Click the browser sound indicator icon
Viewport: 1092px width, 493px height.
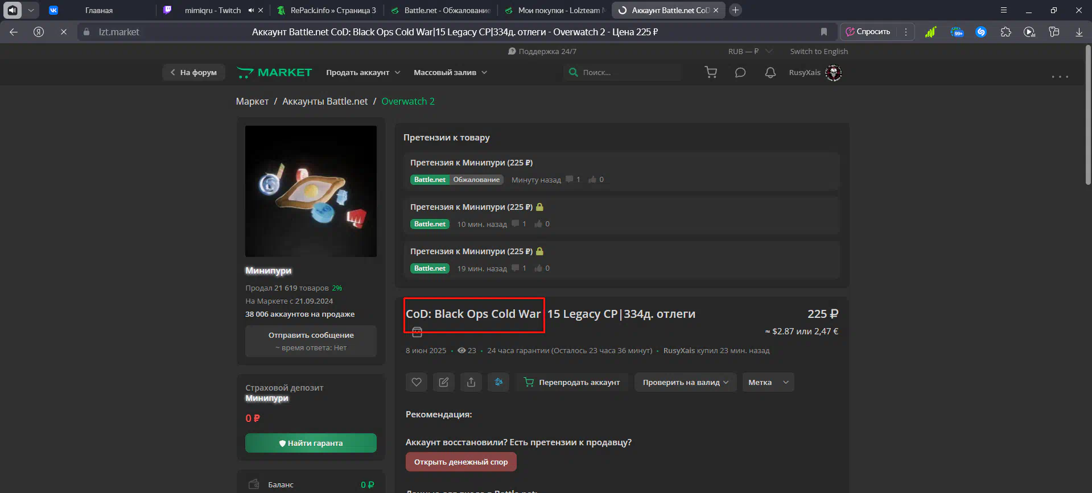click(x=13, y=10)
